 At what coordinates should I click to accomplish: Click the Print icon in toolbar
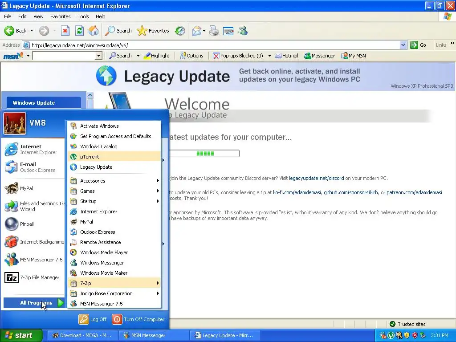coord(214,31)
